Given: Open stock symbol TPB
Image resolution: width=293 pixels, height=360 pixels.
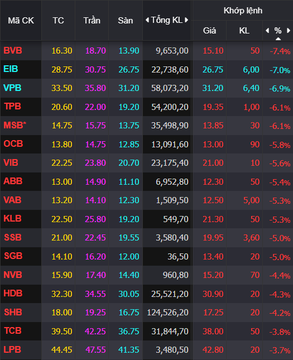Looking at the screenshot, I should coord(13,106).
